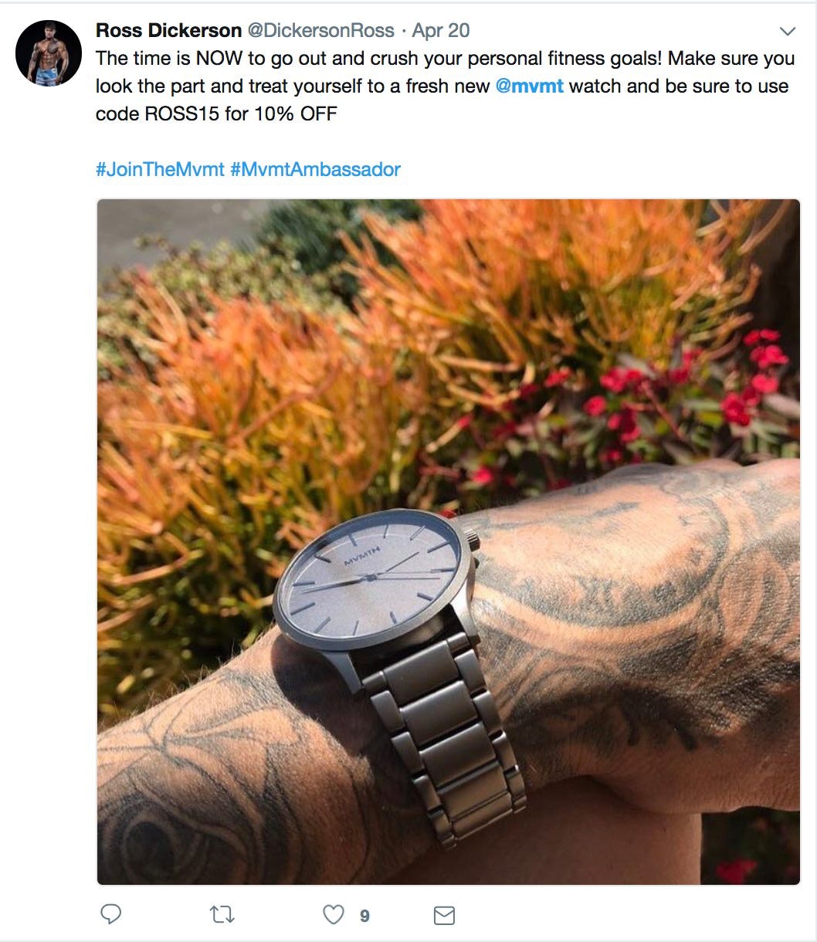Retweet the MVMT watch post
The image size is (817, 942).
222,915
